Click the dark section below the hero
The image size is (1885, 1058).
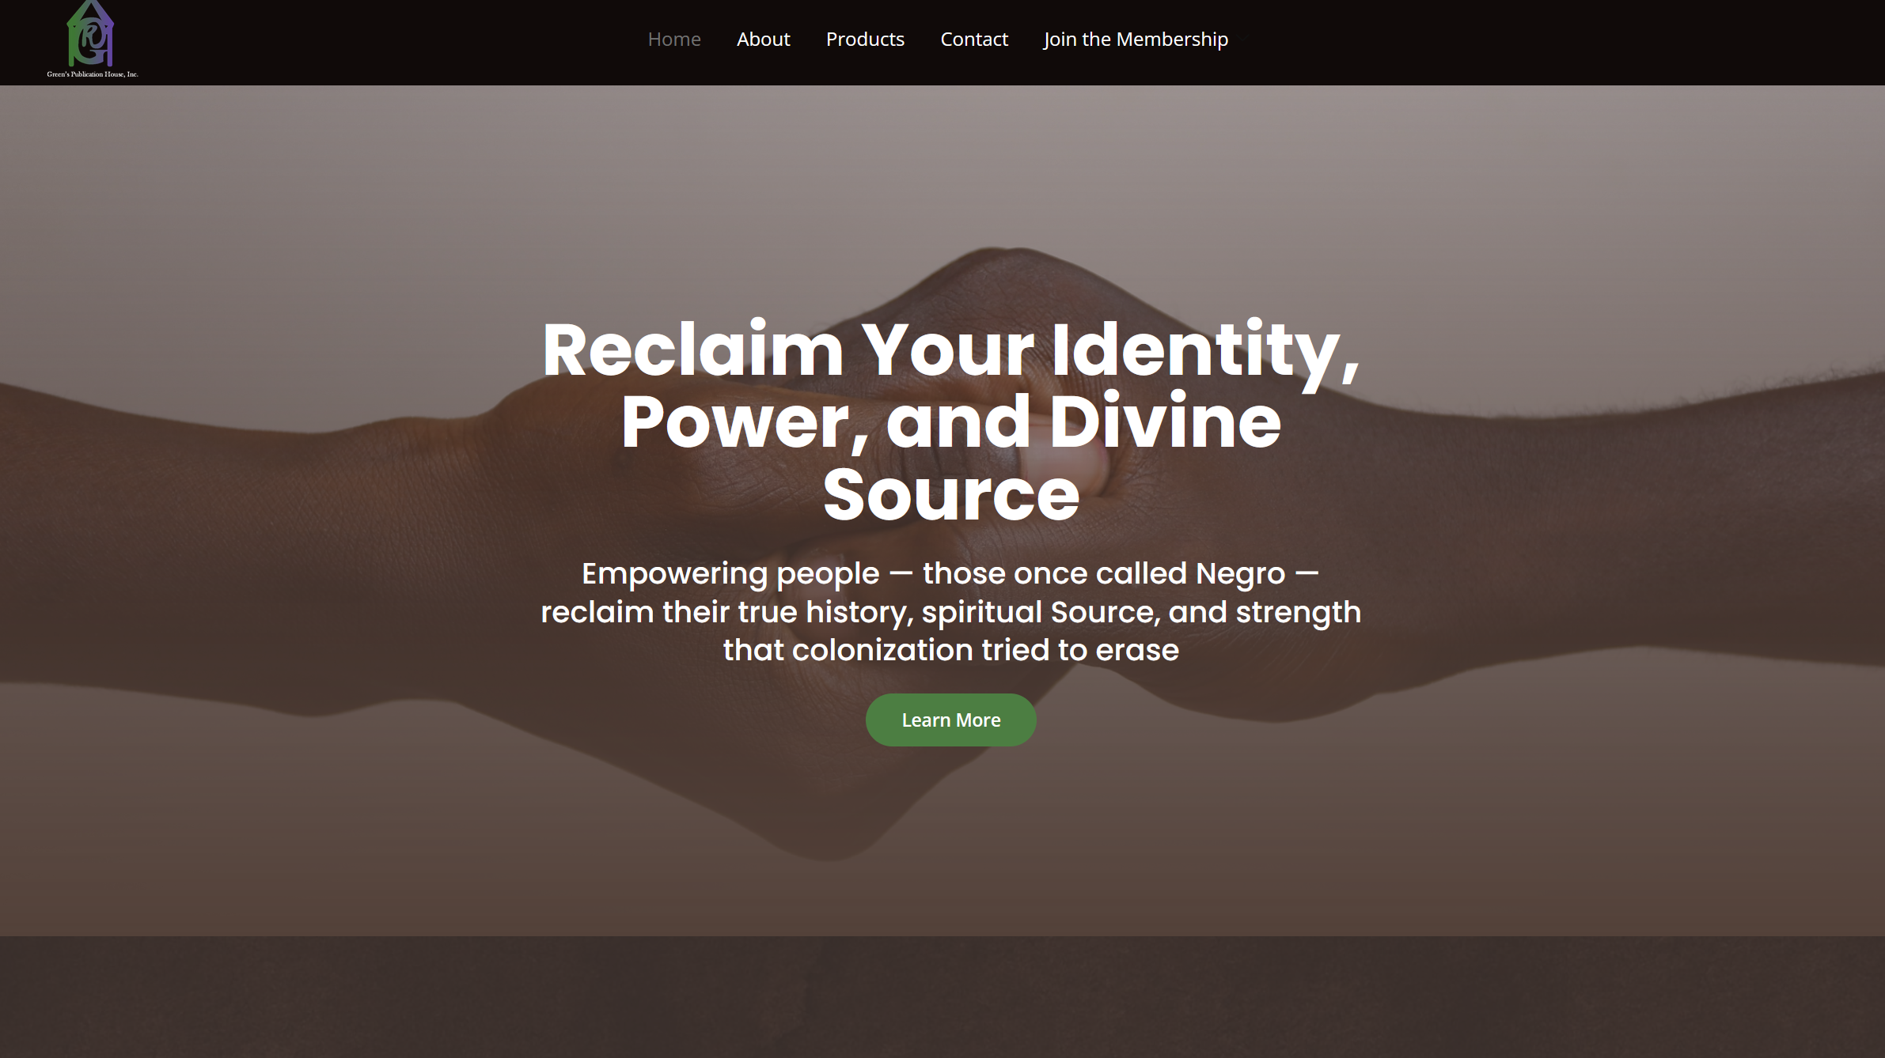point(942,997)
